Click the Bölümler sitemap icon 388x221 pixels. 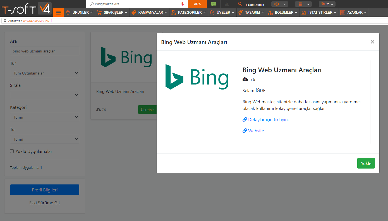tap(270, 13)
